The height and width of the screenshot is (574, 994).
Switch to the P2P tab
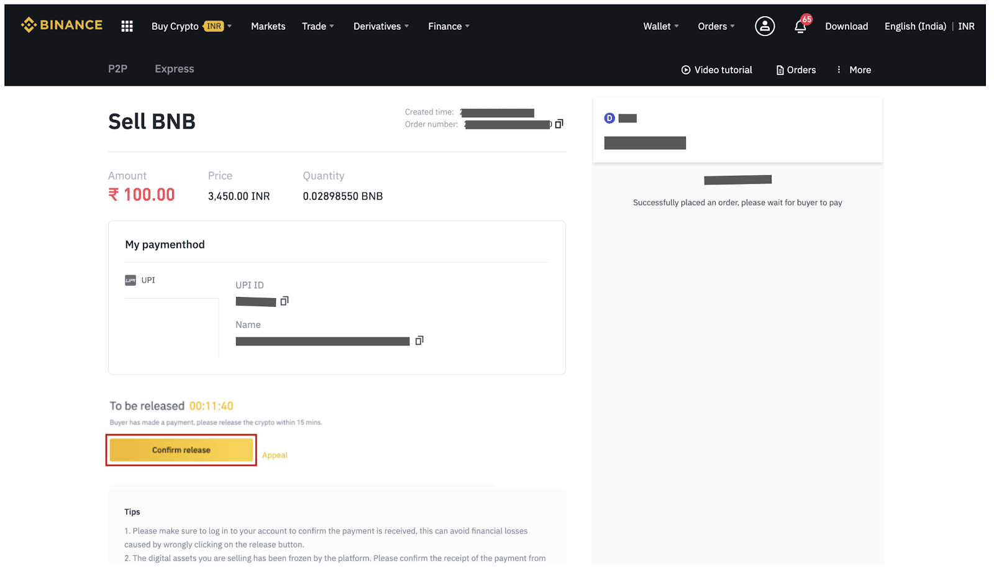pyautogui.click(x=117, y=69)
